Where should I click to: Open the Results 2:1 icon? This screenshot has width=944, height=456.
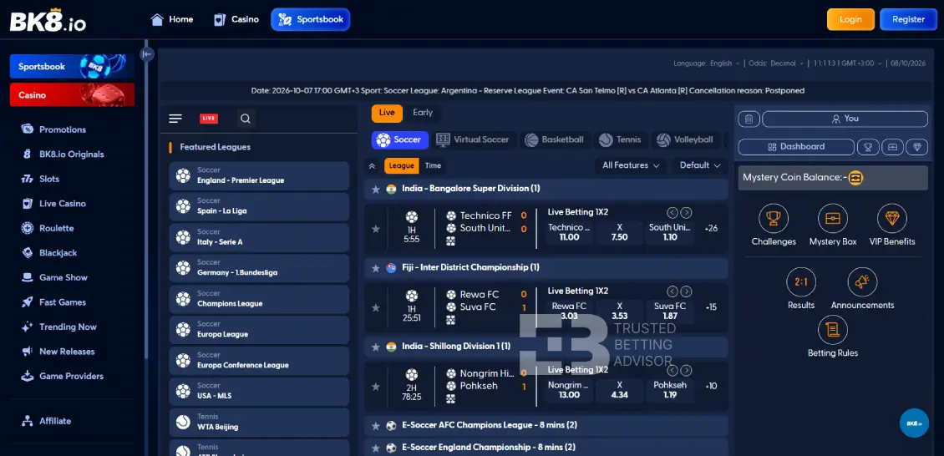pyautogui.click(x=801, y=282)
